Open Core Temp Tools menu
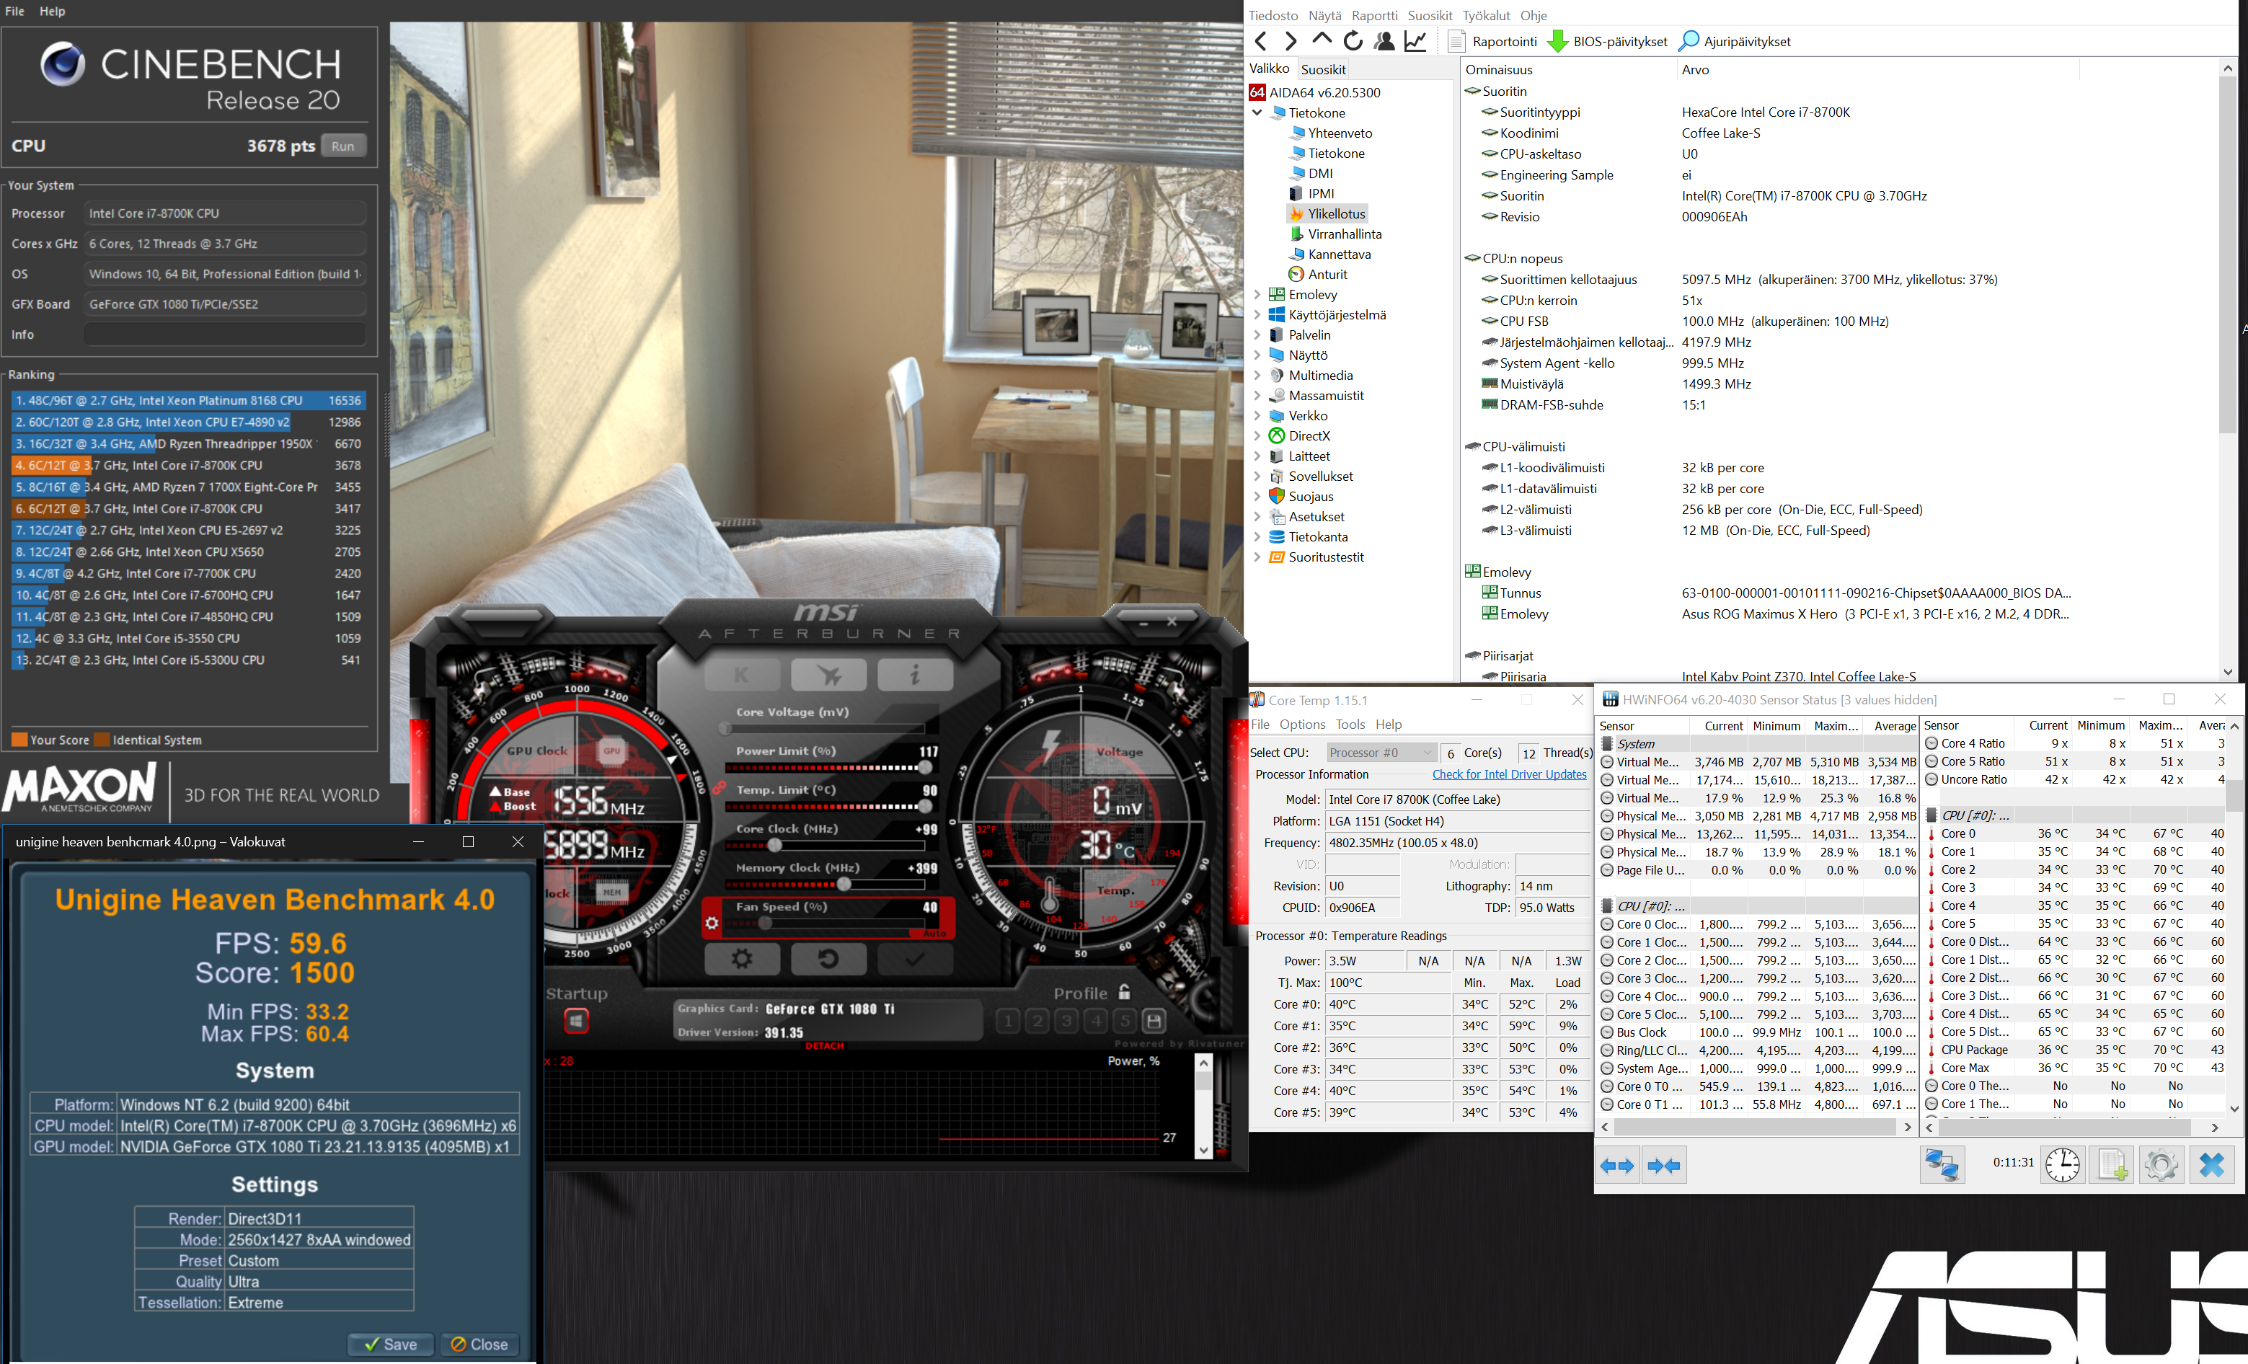 pos(1350,725)
